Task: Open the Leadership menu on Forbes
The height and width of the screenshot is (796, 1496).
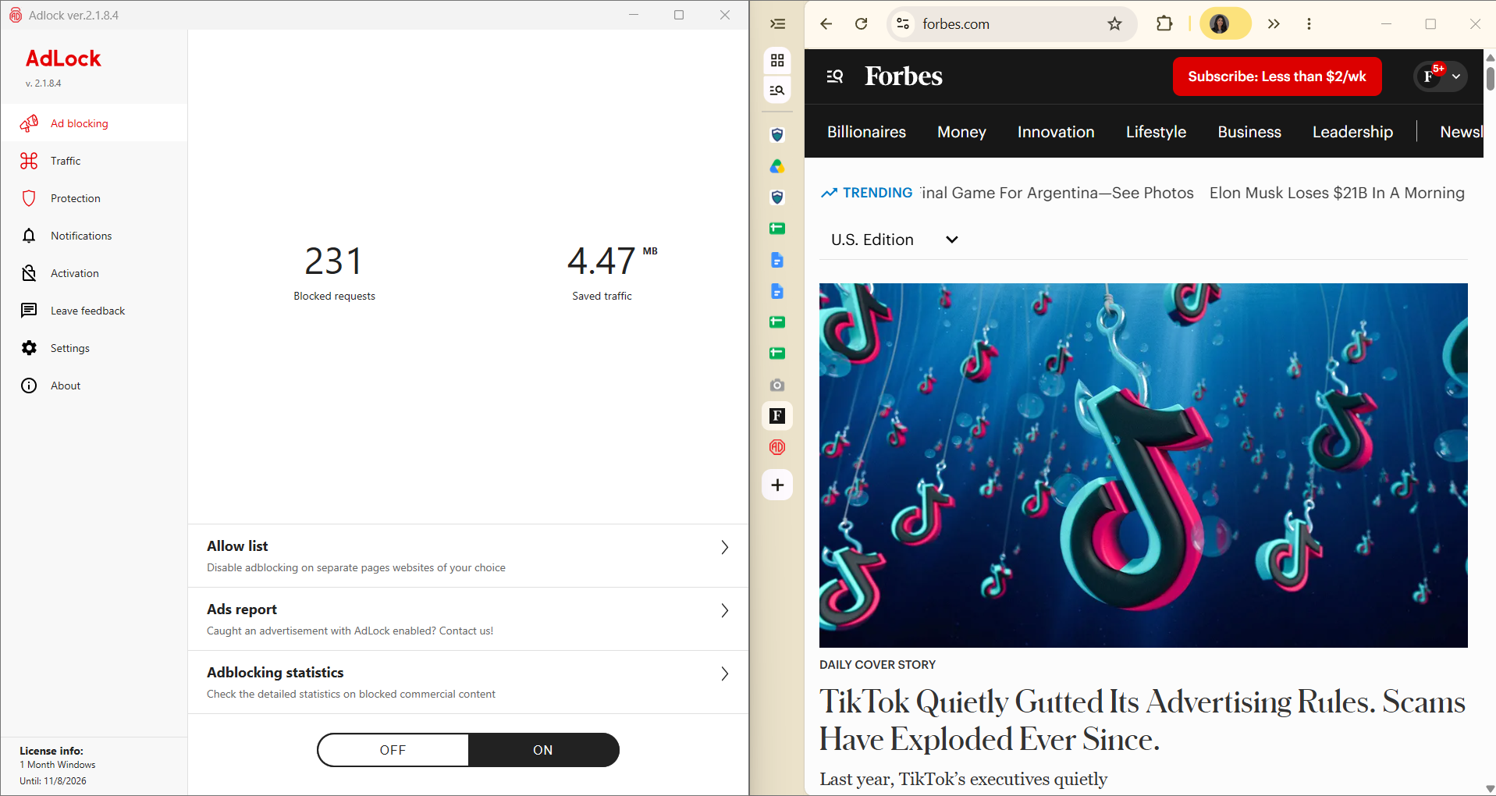Action: pos(1352,132)
